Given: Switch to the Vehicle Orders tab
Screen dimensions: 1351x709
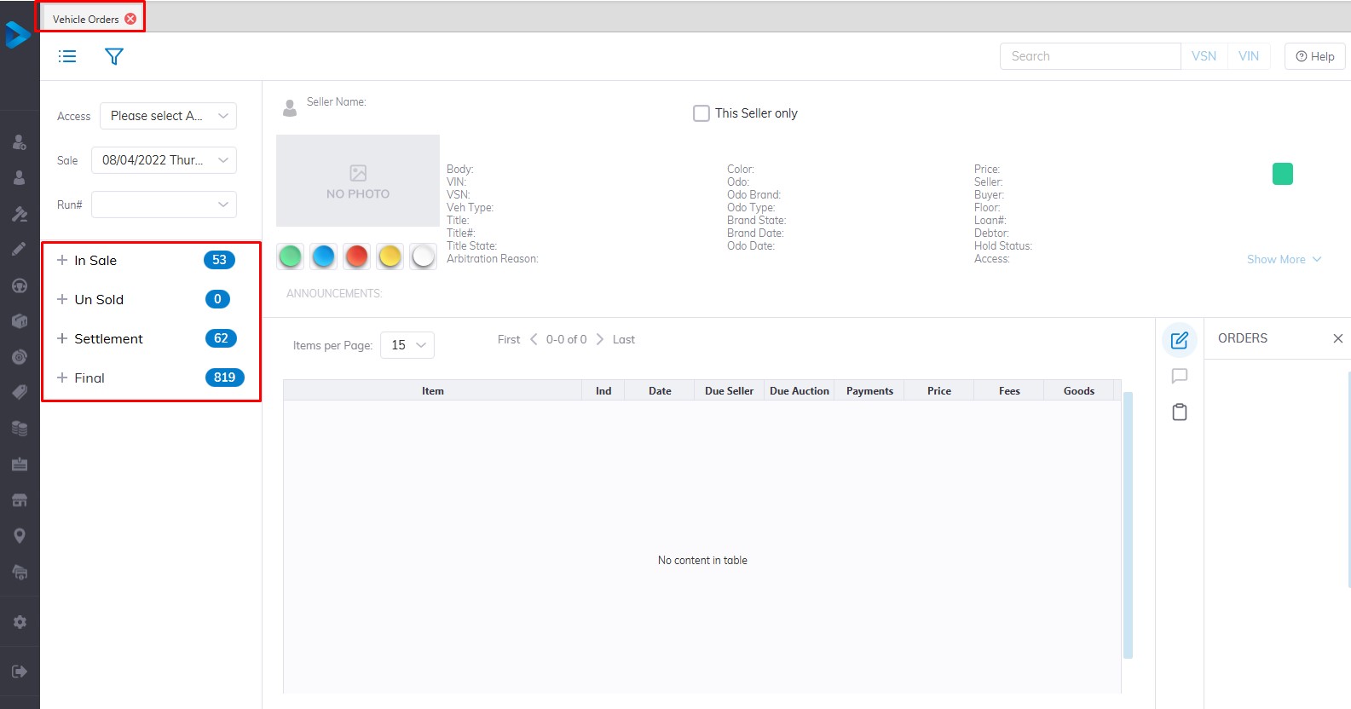Looking at the screenshot, I should [x=85, y=19].
